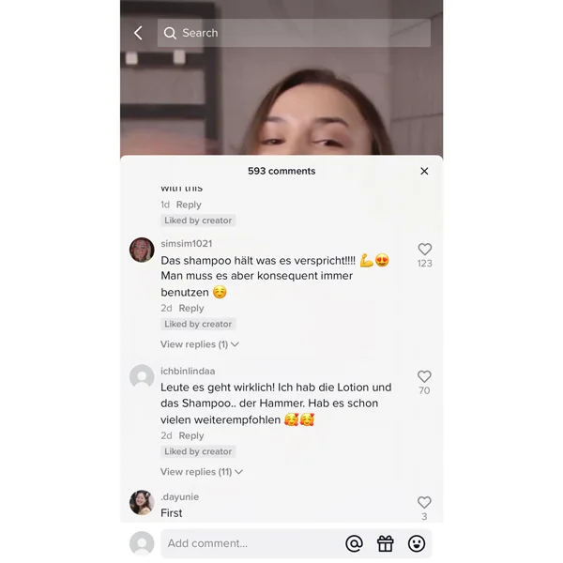Open ichbinlindaa's default avatar
The height and width of the screenshot is (563, 563).
coord(142,376)
